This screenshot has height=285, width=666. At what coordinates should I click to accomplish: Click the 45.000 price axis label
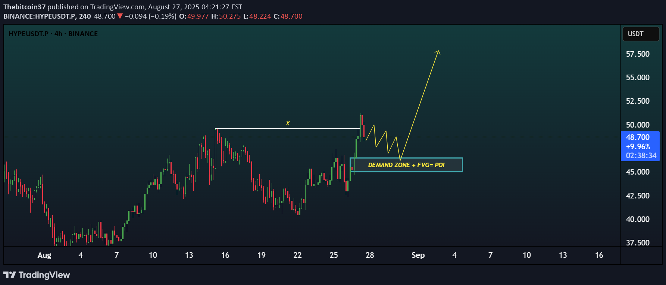[638, 172]
